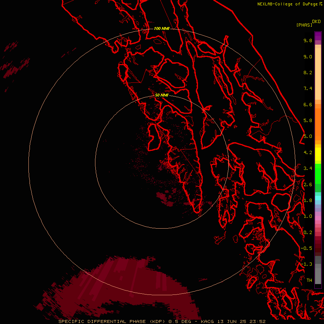
Task: Click the "[PHAS]" legend unit label
Action: [x=304, y=25]
